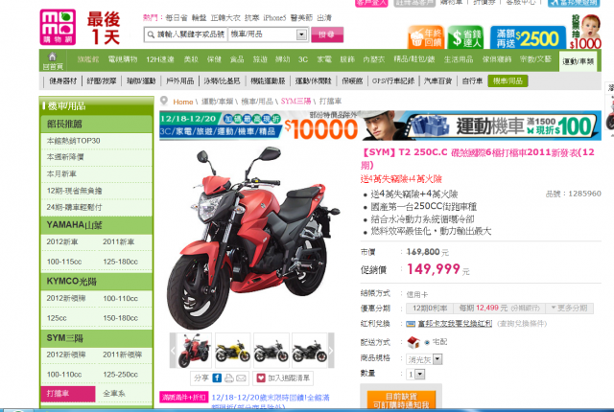Screen dimensions: 614x412
Task: Open the green 省錢達人 dollar icon
Action: (x=465, y=37)
